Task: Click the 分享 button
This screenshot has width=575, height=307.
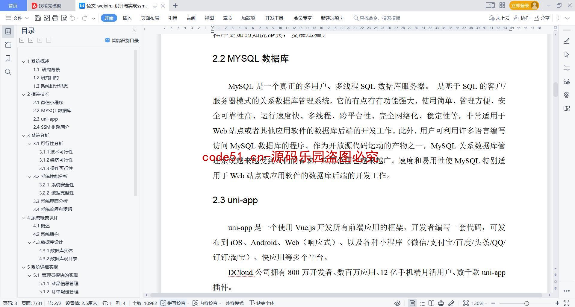Action: [x=541, y=18]
